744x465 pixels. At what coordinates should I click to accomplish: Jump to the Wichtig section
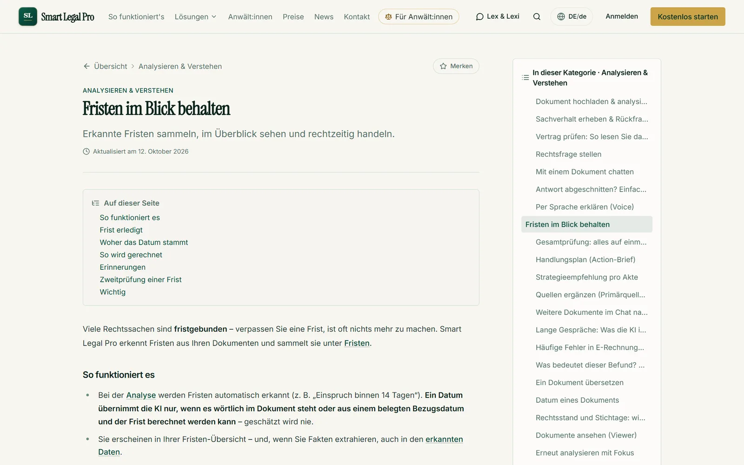(113, 292)
